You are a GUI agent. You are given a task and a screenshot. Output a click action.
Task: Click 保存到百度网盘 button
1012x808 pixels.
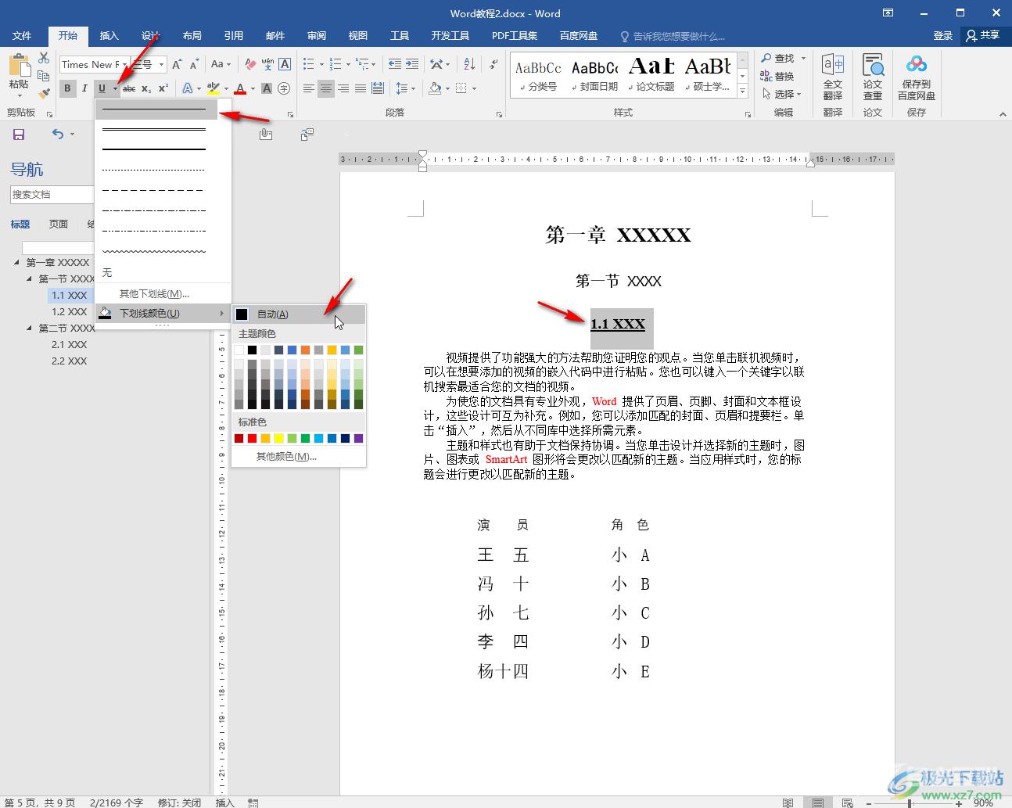click(x=917, y=77)
